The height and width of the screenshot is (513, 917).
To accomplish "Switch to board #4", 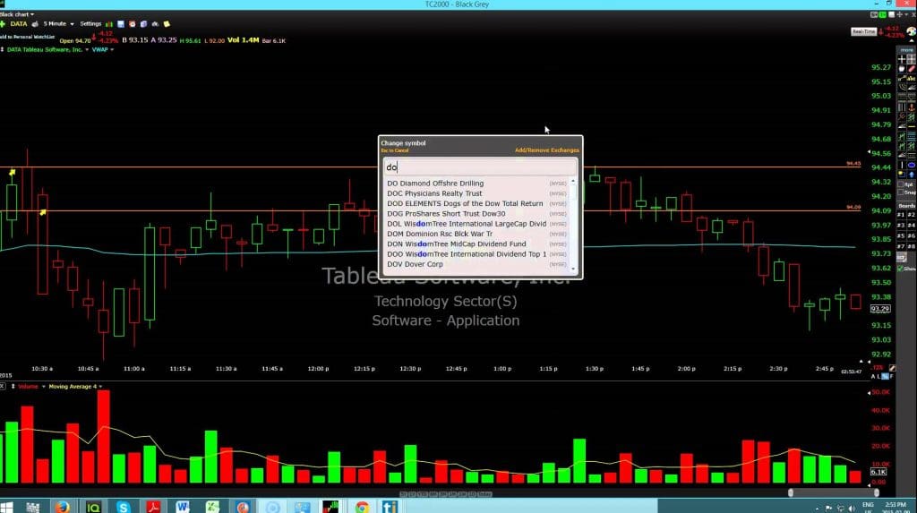I will pyautogui.click(x=911, y=226).
